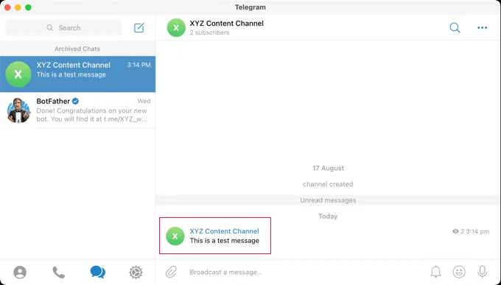Click BotFather avatar thumbnail

18,110
